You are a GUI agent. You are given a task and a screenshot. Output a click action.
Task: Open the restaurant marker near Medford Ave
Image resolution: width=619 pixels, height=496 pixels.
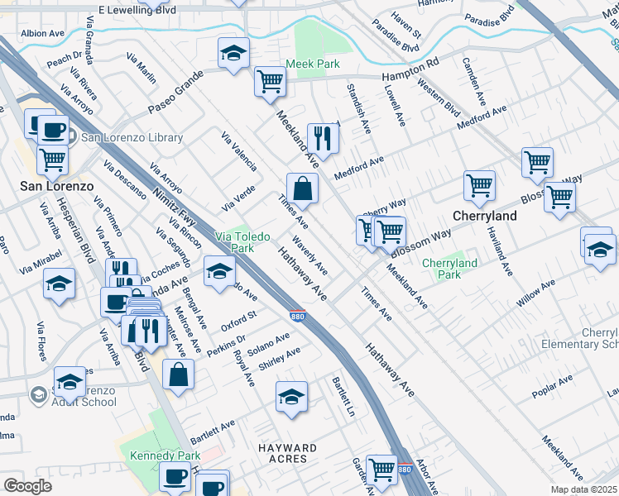pos(322,139)
